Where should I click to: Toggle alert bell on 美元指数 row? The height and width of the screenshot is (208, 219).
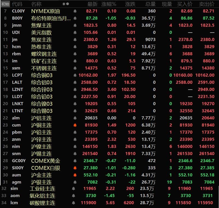pos(75,32)
